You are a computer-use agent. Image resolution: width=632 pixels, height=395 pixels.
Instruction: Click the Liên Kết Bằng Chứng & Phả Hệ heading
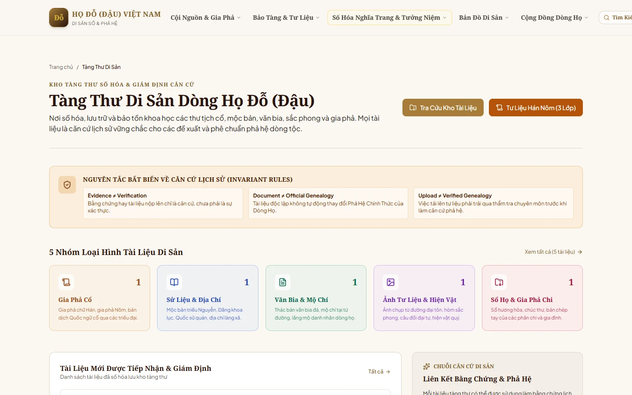(477, 379)
